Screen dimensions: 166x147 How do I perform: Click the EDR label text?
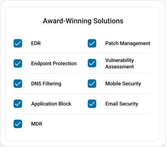tap(36, 43)
